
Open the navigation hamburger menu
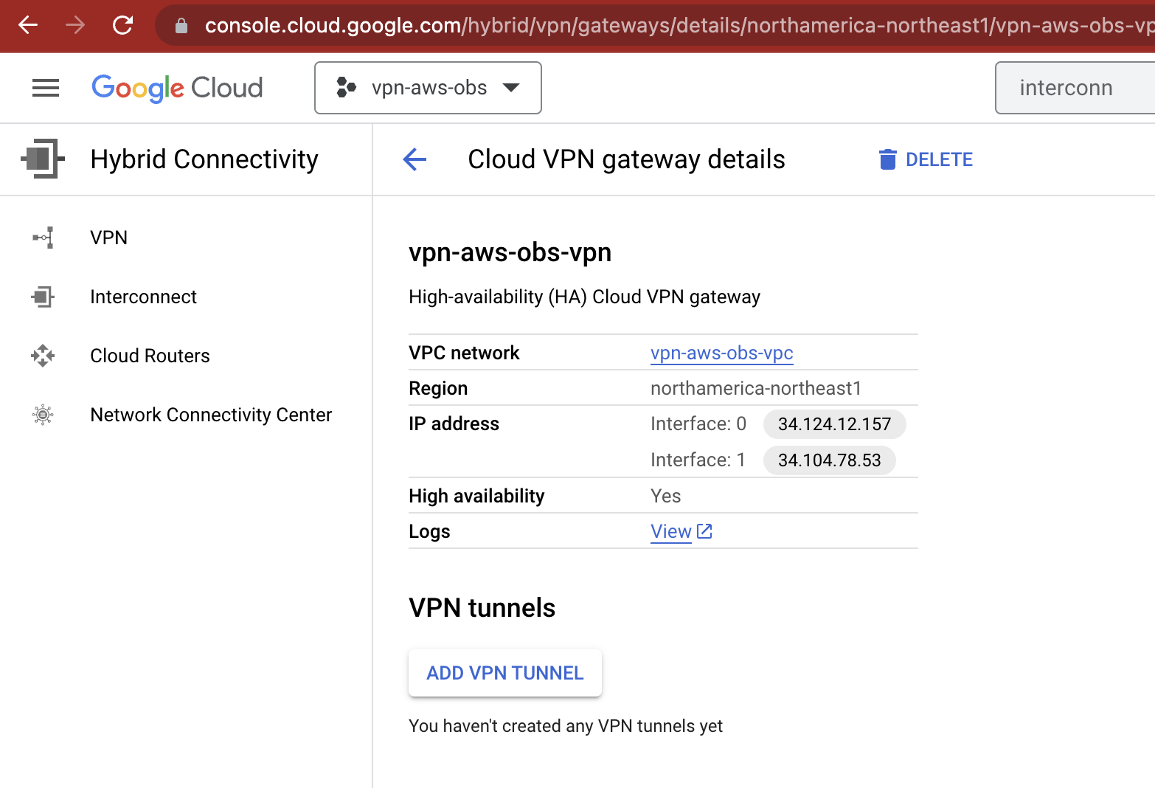[x=45, y=88]
